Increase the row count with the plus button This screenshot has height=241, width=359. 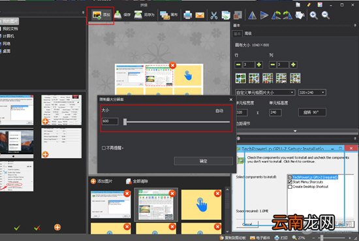pos(259,65)
